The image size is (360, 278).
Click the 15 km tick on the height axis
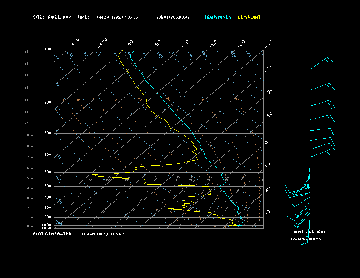(x=27, y=64)
